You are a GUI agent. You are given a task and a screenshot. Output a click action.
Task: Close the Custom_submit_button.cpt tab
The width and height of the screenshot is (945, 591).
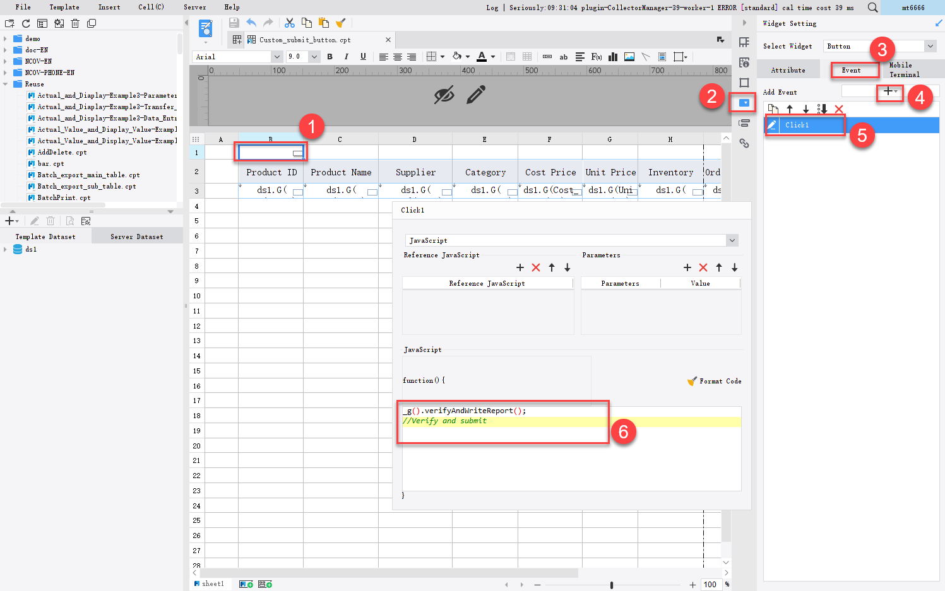point(388,40)
